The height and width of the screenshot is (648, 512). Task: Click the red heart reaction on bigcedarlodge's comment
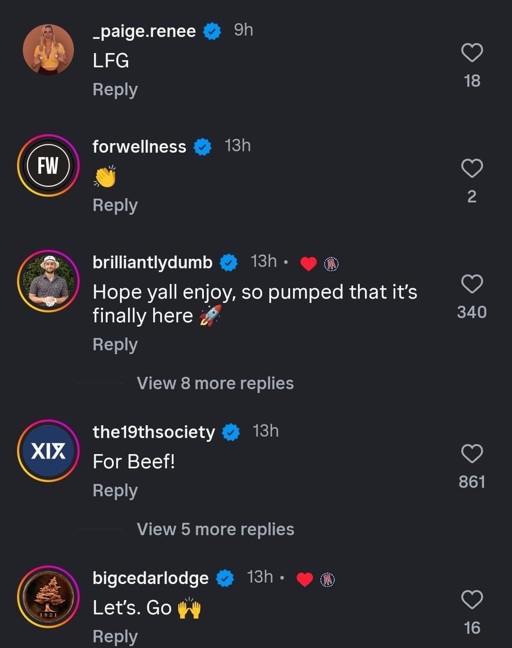pos(304,578)
